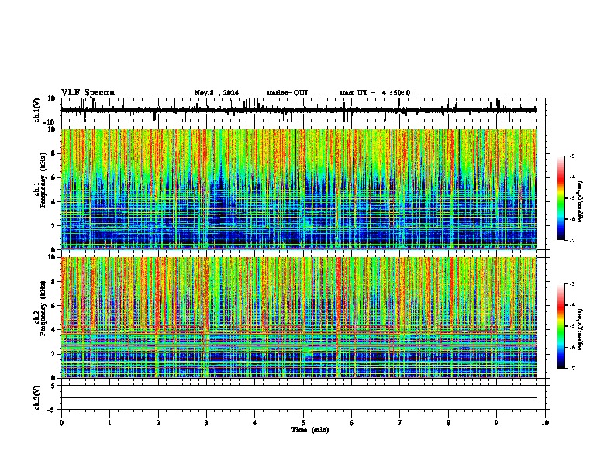Click the time axis tick label "8"

click(448, 423)
